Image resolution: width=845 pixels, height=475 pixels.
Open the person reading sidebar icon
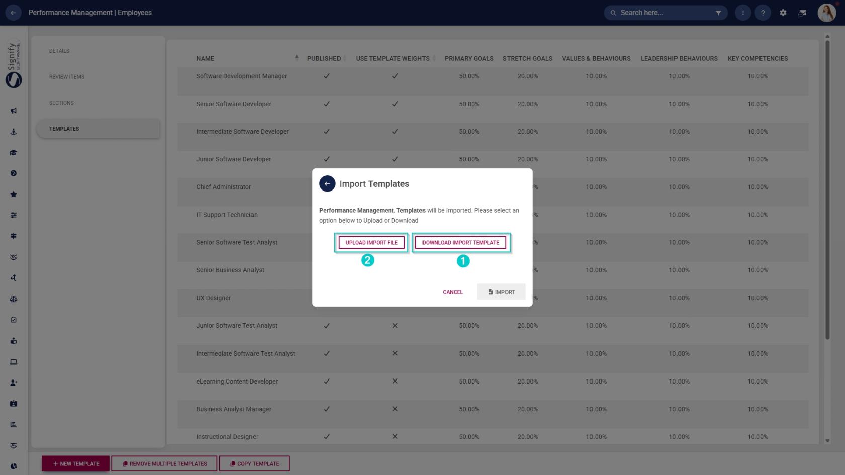click(x=14, y=341)
